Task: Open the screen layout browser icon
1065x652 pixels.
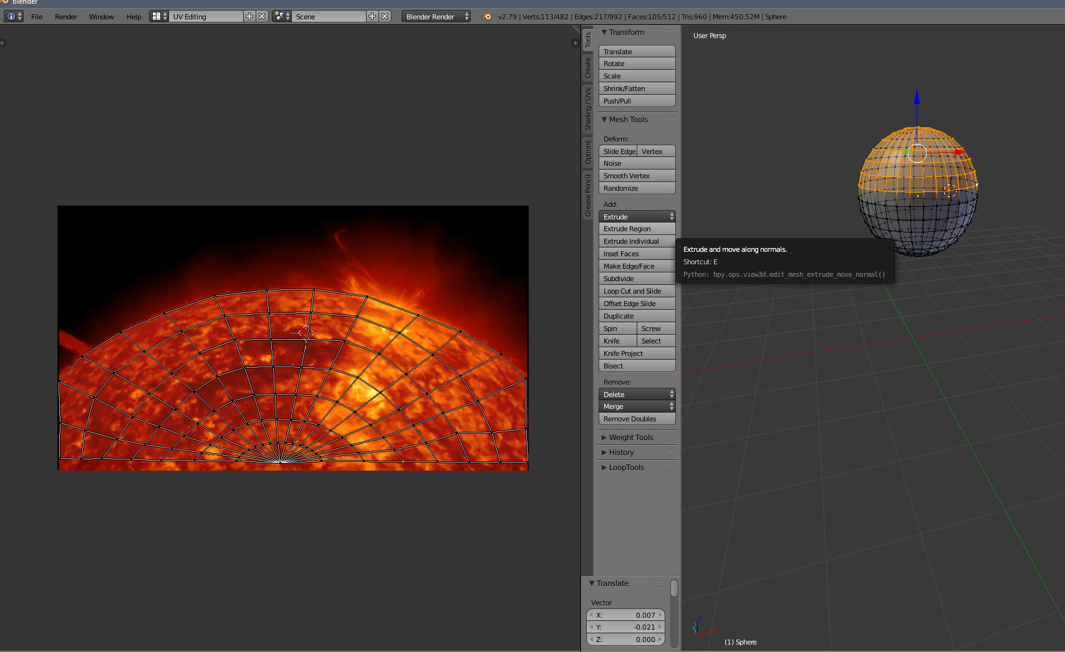Action: coord(159,17)
